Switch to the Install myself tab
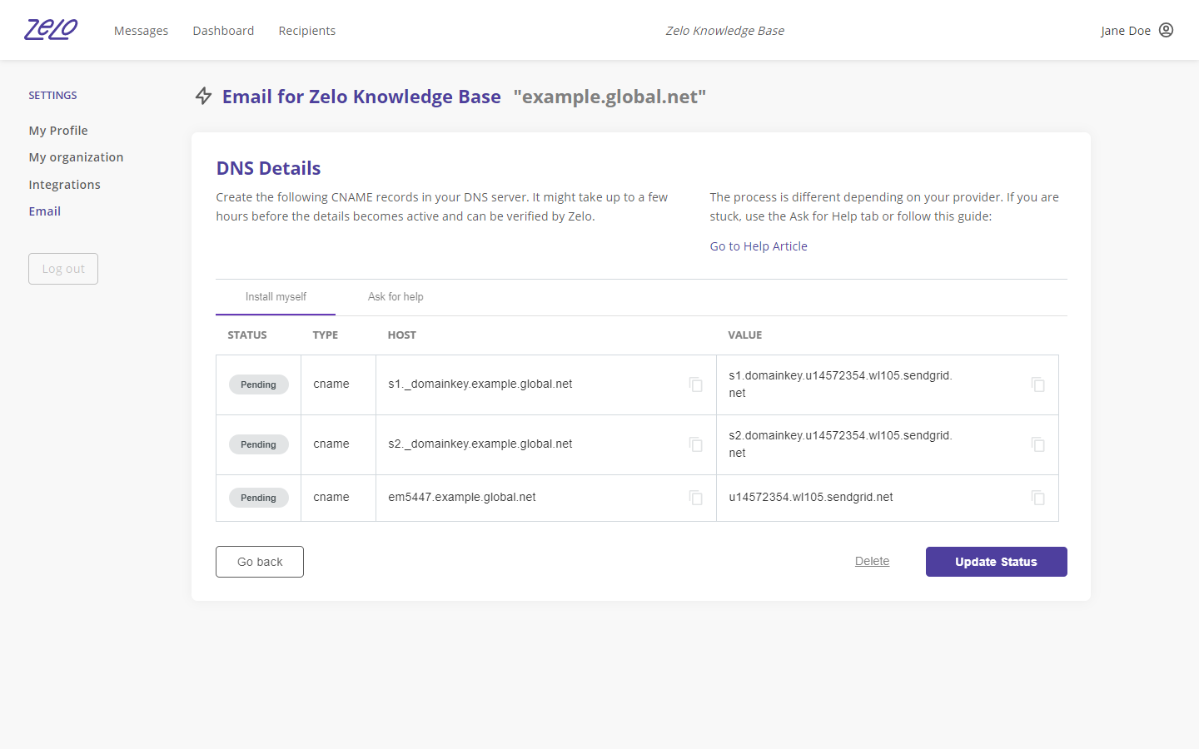This screenshot has height=749, width=1199. 276,297
